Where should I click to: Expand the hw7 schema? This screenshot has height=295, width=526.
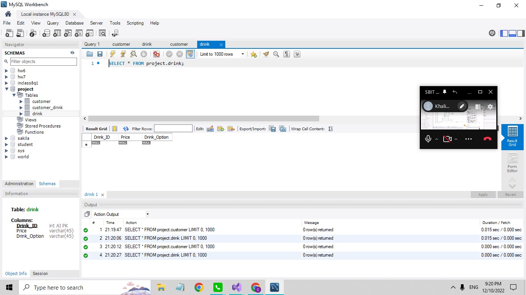7,77
